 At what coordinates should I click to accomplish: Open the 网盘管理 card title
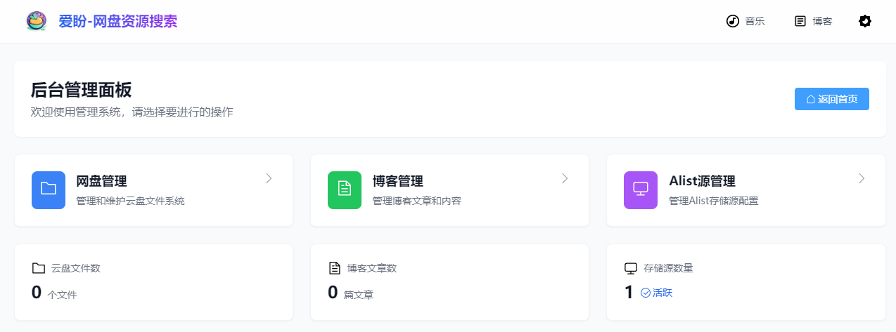click(101, 181)
